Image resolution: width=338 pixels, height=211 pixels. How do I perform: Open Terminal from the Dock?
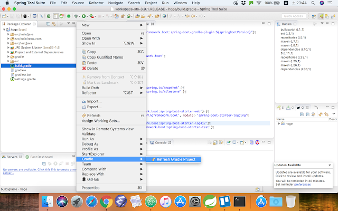[240, 202]
